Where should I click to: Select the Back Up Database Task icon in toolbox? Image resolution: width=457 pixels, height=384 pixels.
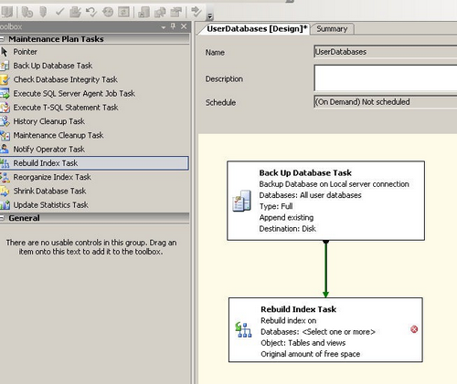(5, 66)
